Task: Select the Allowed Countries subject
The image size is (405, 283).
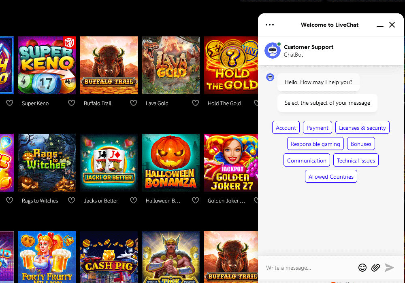Action: (331, 177)
